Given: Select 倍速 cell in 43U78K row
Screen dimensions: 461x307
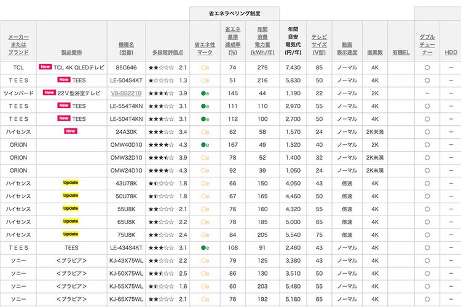Looking at the screenshot, I should click(x=347, y=184).
